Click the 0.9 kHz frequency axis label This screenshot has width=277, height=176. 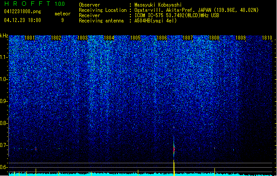pyautogui.click(x=4, y=101)
